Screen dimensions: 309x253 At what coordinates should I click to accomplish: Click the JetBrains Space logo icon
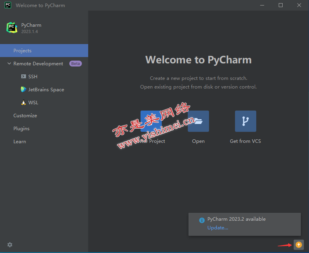point(24,89)
